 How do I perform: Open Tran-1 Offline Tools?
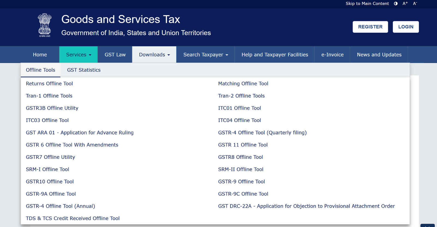(x=49, y=96)
